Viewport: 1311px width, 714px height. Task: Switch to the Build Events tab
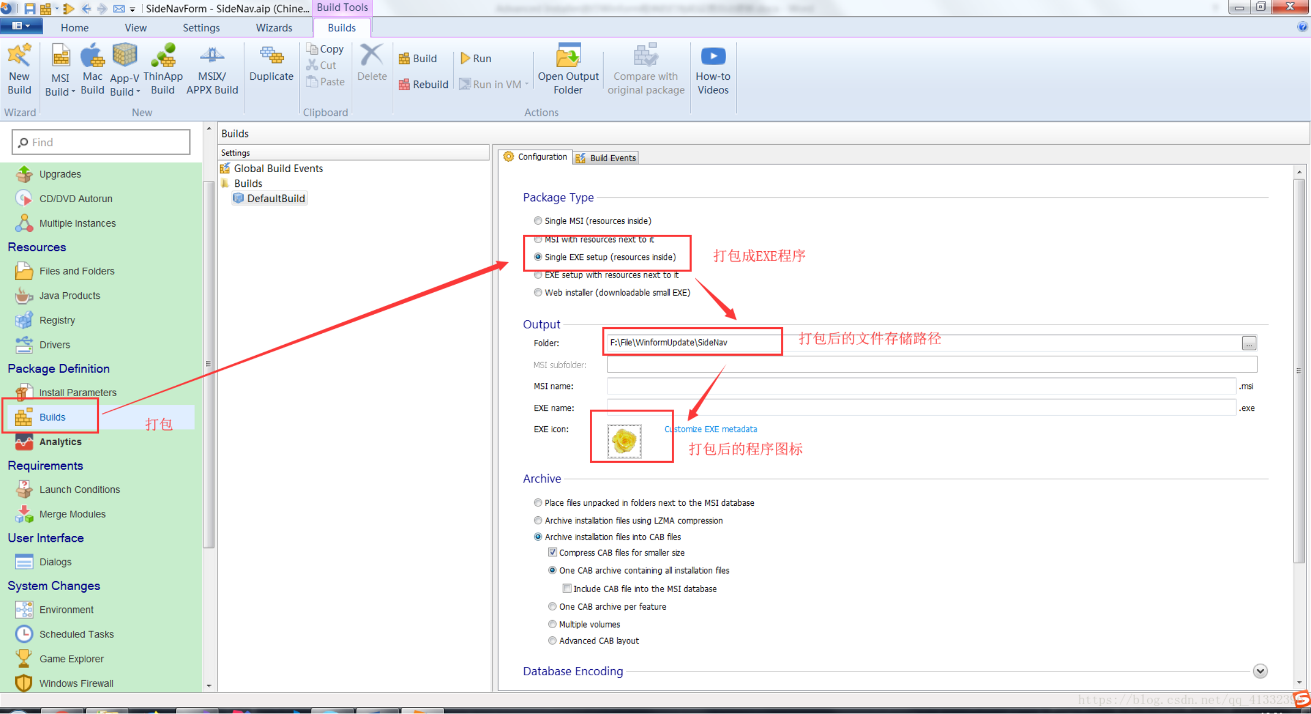(x=606, y=158)
